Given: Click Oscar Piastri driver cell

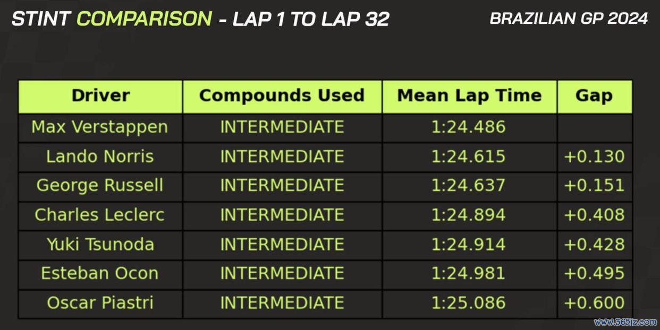Looking at the screenshot, I should coord(100,302).
